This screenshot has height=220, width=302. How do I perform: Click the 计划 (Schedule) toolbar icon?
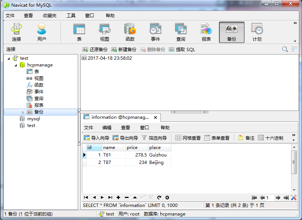point(257,32)
